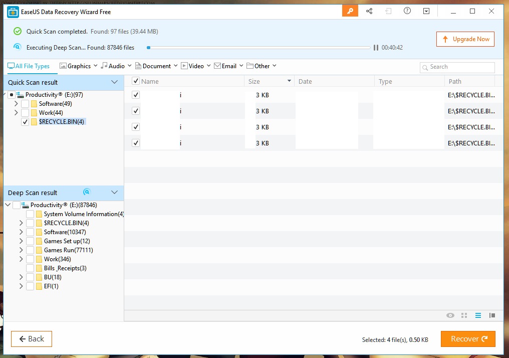This screenshot has height=358, width=509.
Task: Expand the Work(346) node
Action: click(21, 259)
